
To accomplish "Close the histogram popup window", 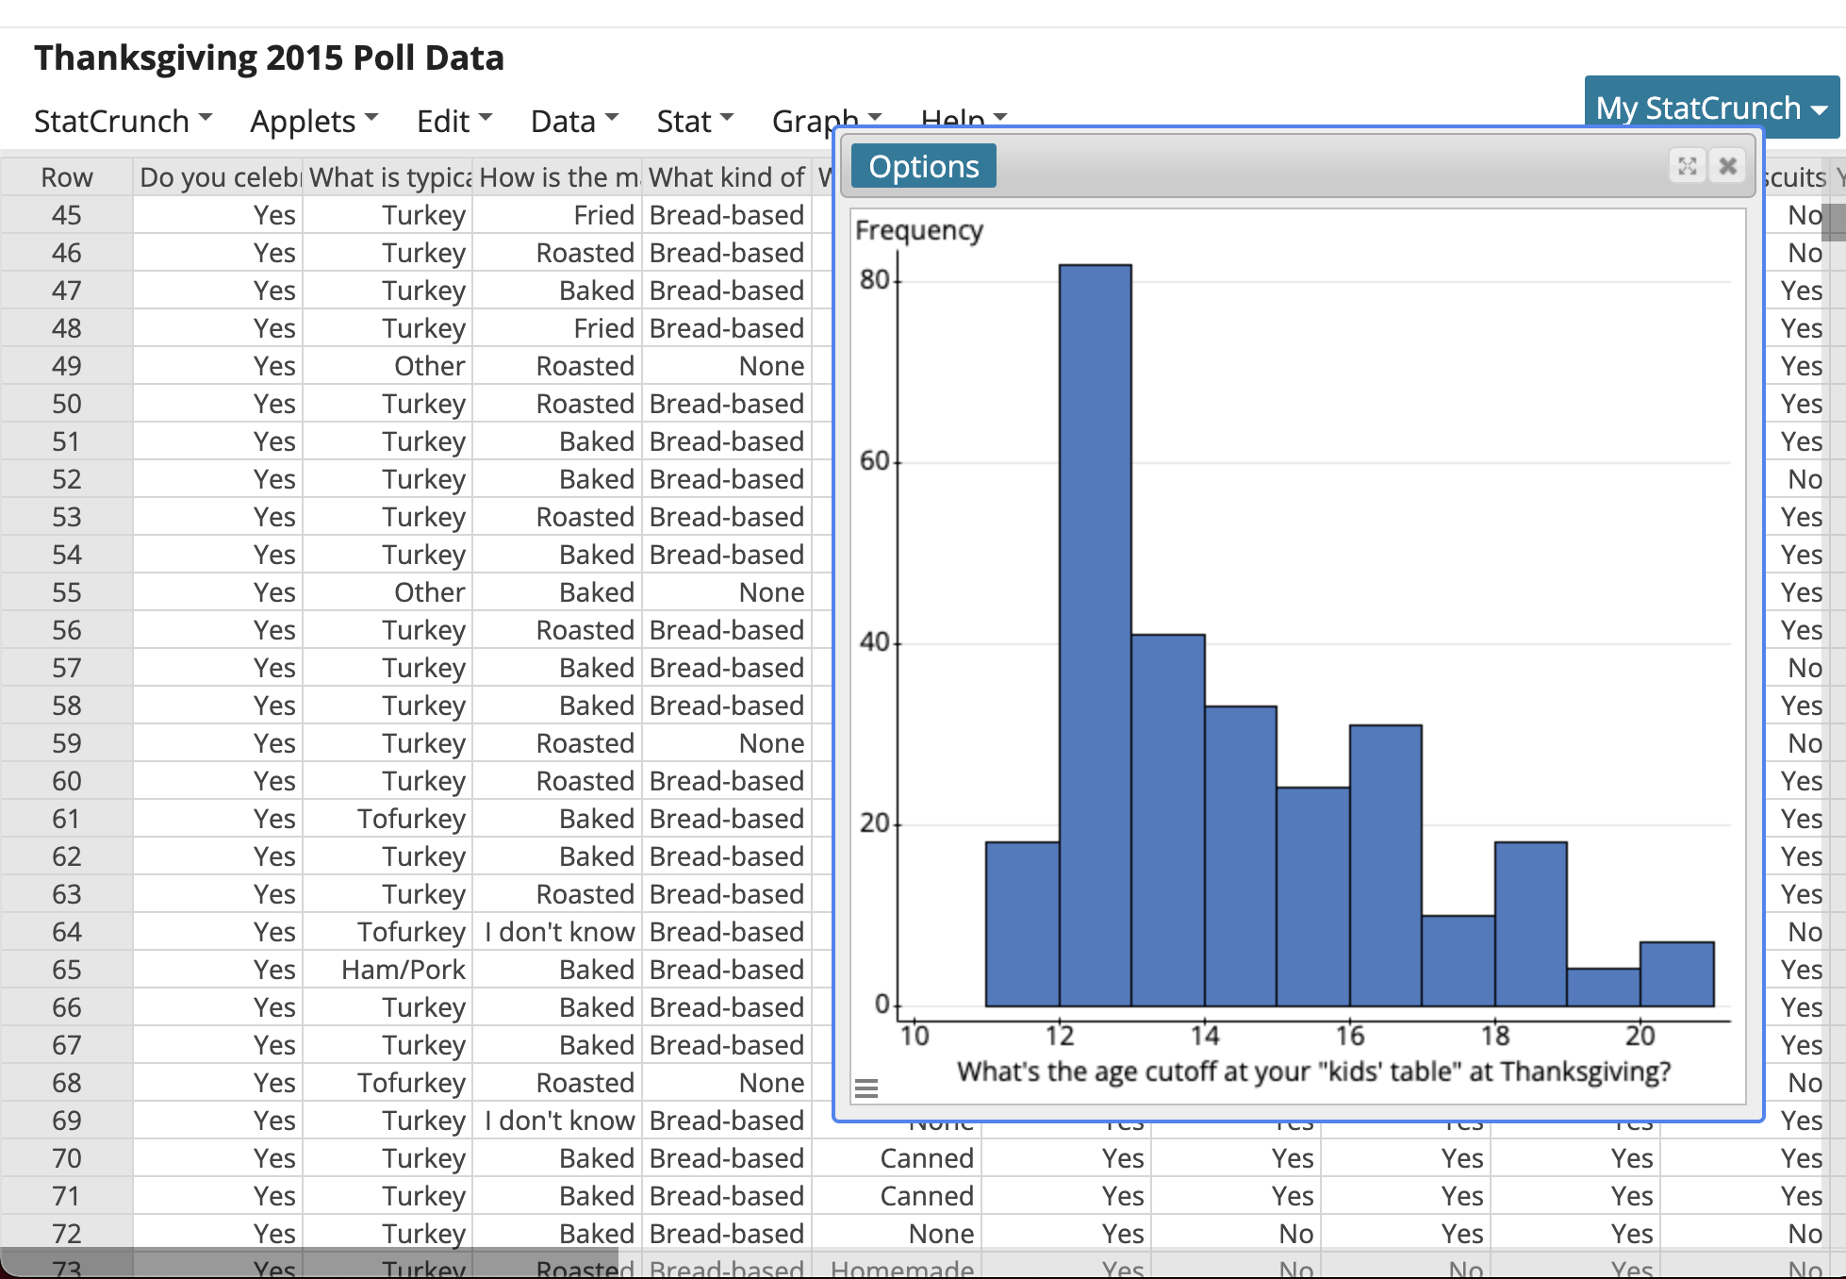I will tap(1727, 166).
